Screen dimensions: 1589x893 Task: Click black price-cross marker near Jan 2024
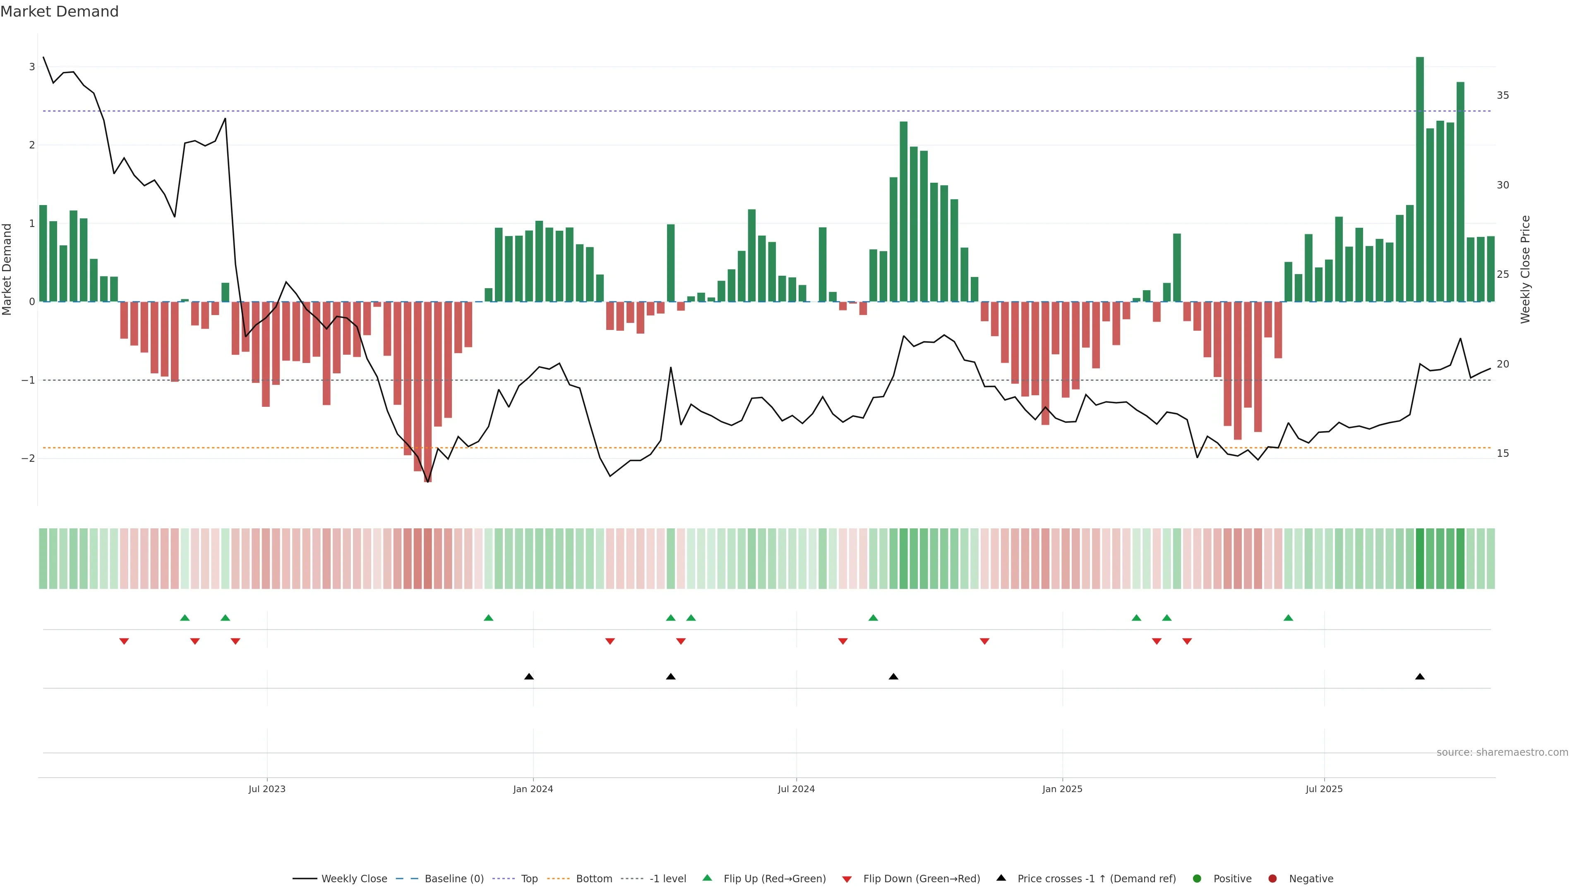[529, 677]
